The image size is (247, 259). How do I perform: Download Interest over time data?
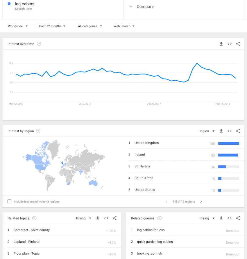[x=221, y=44]
